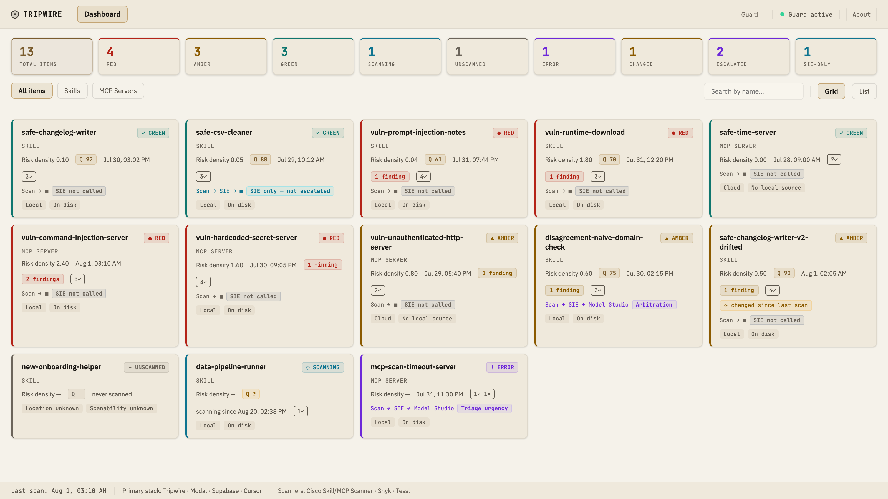This screenshot has height=499, width=888.
Task: Open the 2 findings tag on vuln-command-injection-server
Action: click(x=42, y=279)
